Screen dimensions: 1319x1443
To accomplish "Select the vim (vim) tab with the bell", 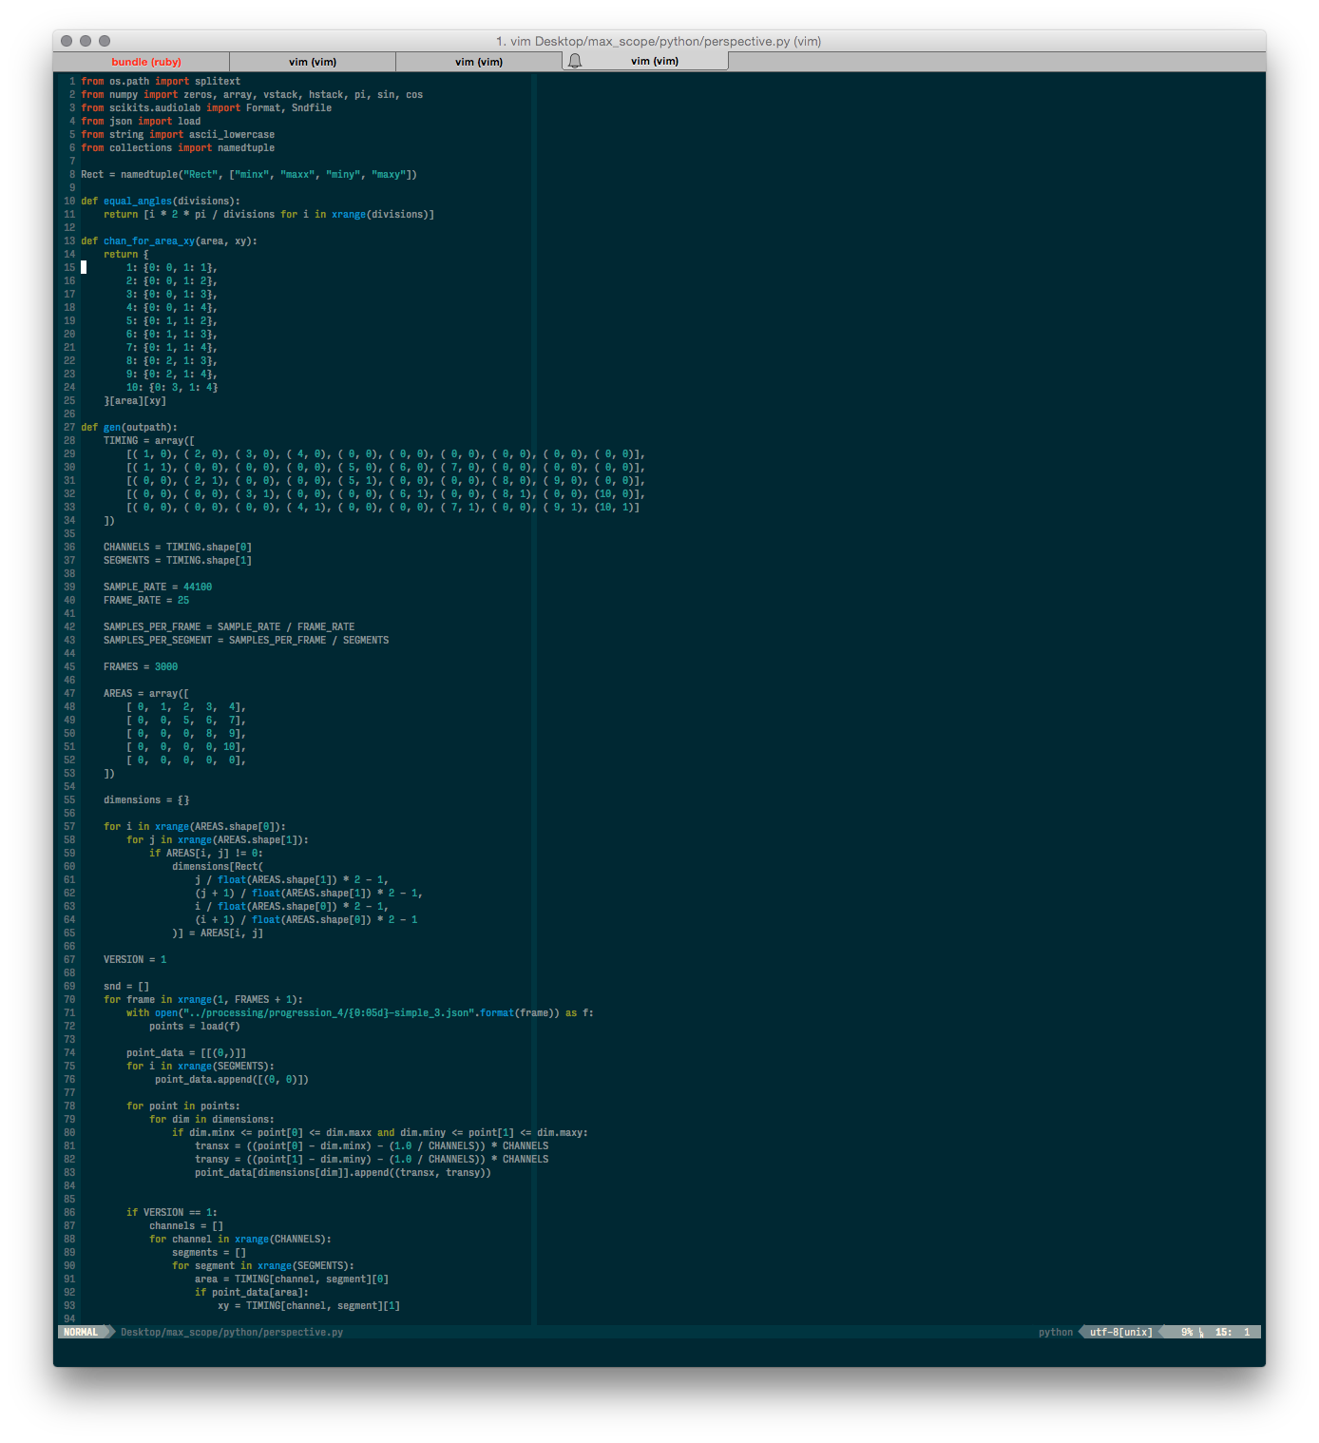I will [x=645, y=61].
